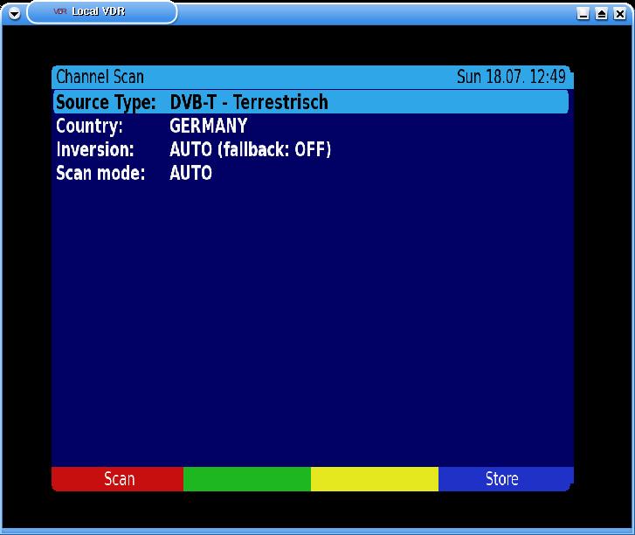Click the Channel Scan menu title

pyautogui.click(x=100, y=78)
